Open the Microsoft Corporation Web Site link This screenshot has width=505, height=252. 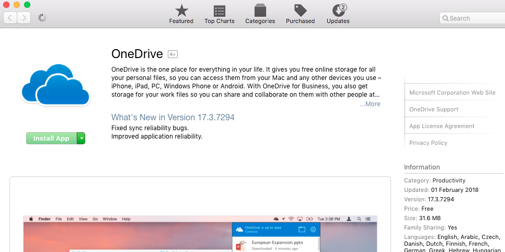452,93
